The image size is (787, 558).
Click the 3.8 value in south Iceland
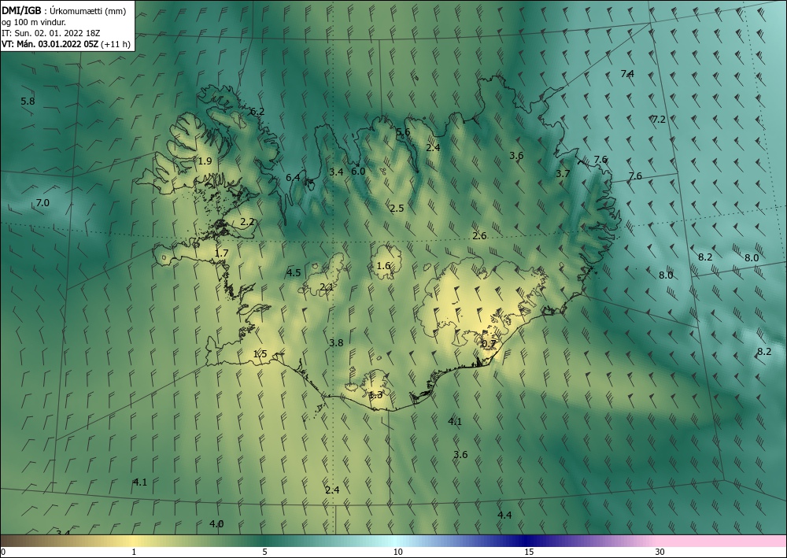click(336, 343)
